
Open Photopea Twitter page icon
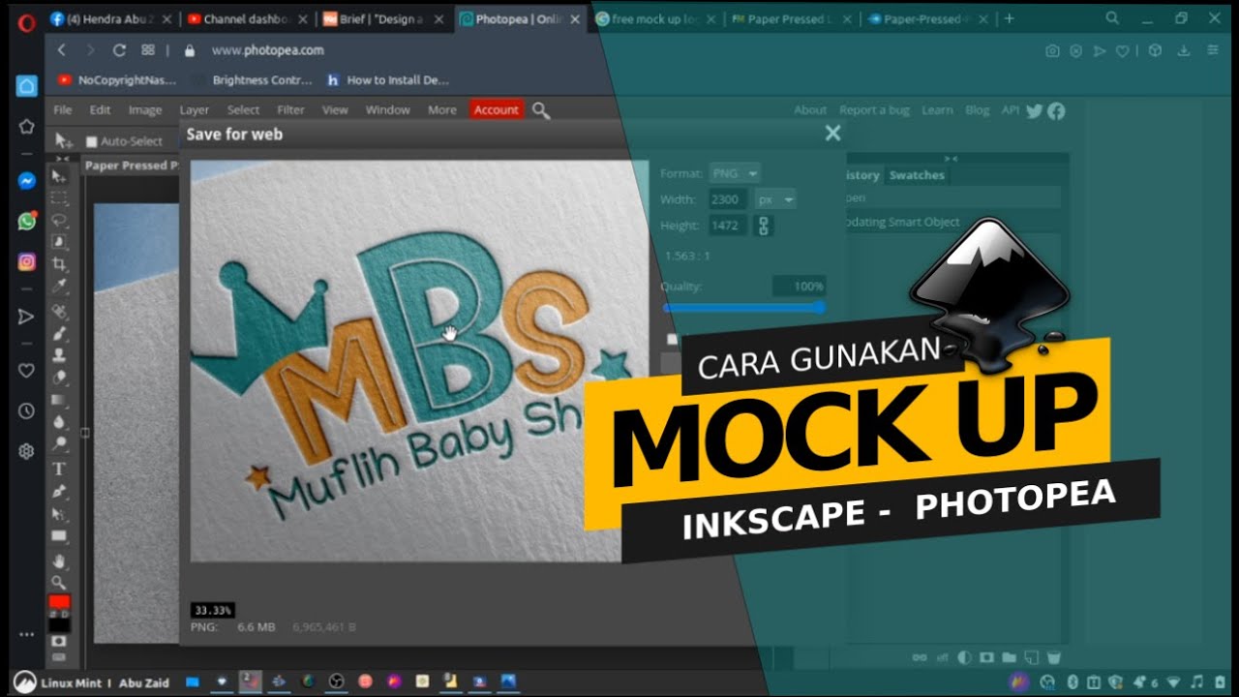[1034, 110]
